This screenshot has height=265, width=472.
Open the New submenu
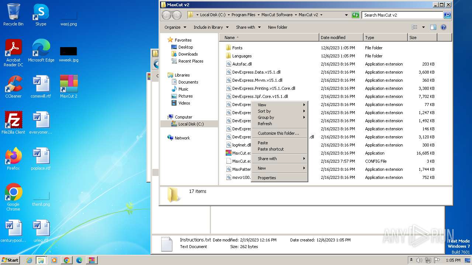[x=280, y=168]
